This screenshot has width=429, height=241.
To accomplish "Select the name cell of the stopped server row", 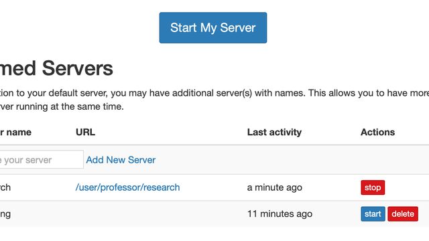I will coord(5,214).
